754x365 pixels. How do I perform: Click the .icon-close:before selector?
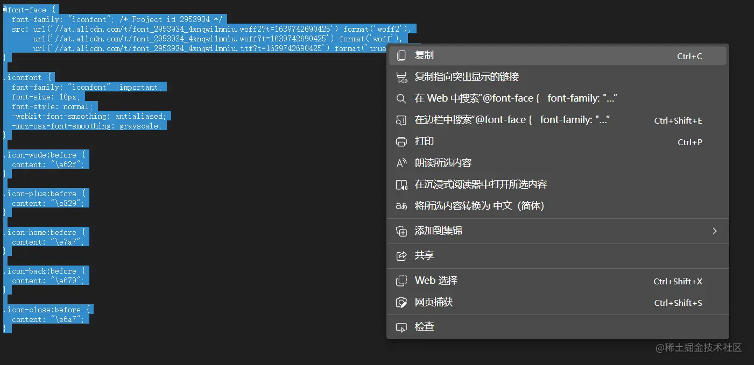click(46, 310)
